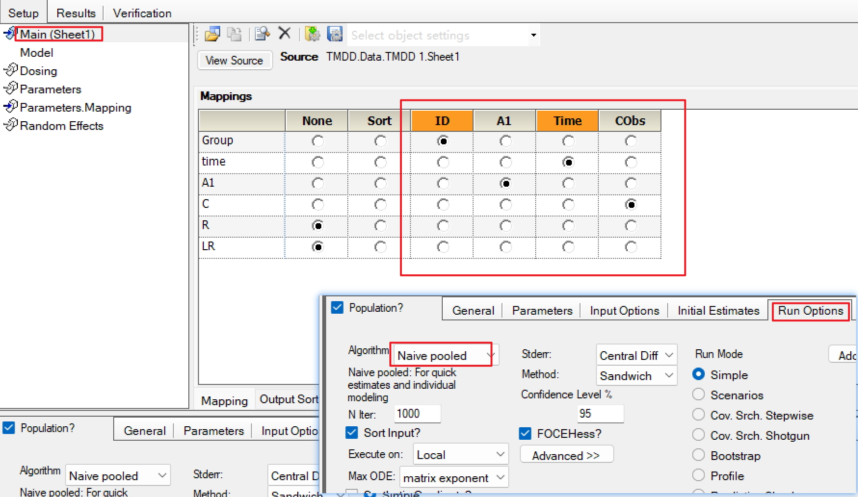Screen dimensions: 858x497
Task: Map LR row to None
Action: click(317, 247)
